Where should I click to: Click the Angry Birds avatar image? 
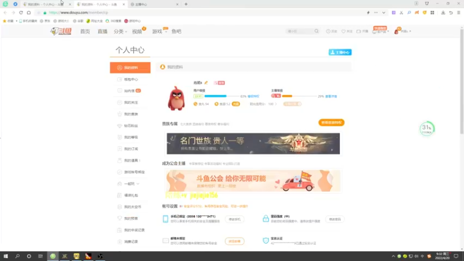[176, 98]
